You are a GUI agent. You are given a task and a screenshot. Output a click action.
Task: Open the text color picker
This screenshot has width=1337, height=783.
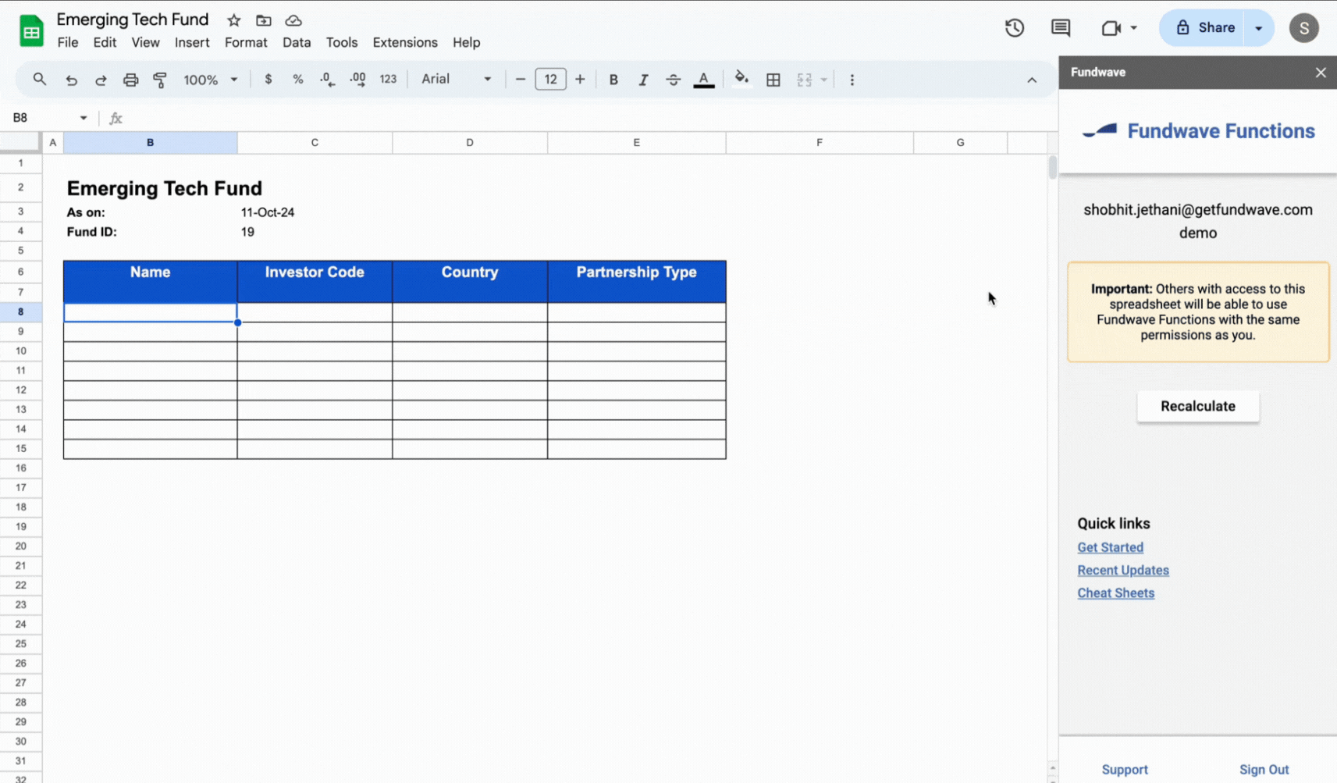704,80
